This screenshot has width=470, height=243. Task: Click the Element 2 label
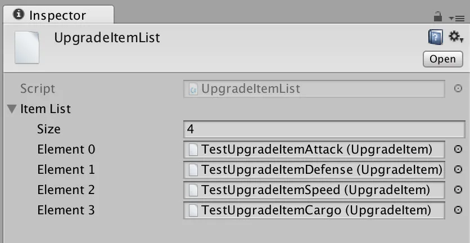tap(66, 190)
